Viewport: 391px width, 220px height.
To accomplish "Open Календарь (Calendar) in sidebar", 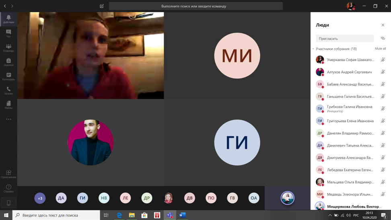I will pos(8,76).
